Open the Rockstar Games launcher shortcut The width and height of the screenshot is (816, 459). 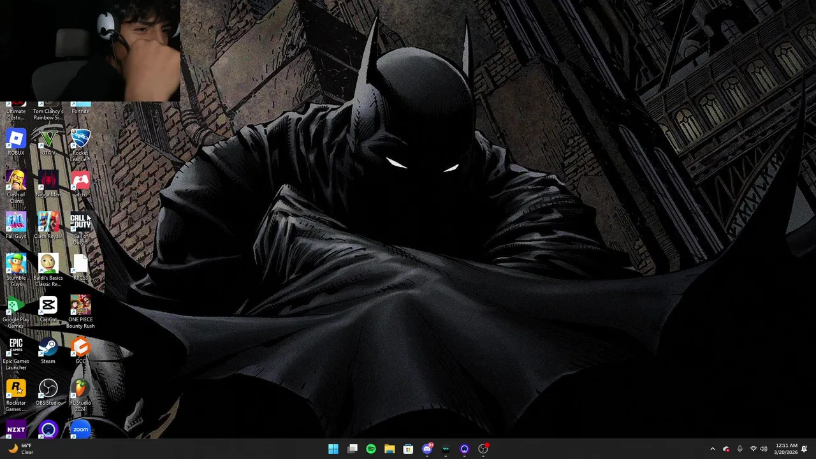(16, 395)
